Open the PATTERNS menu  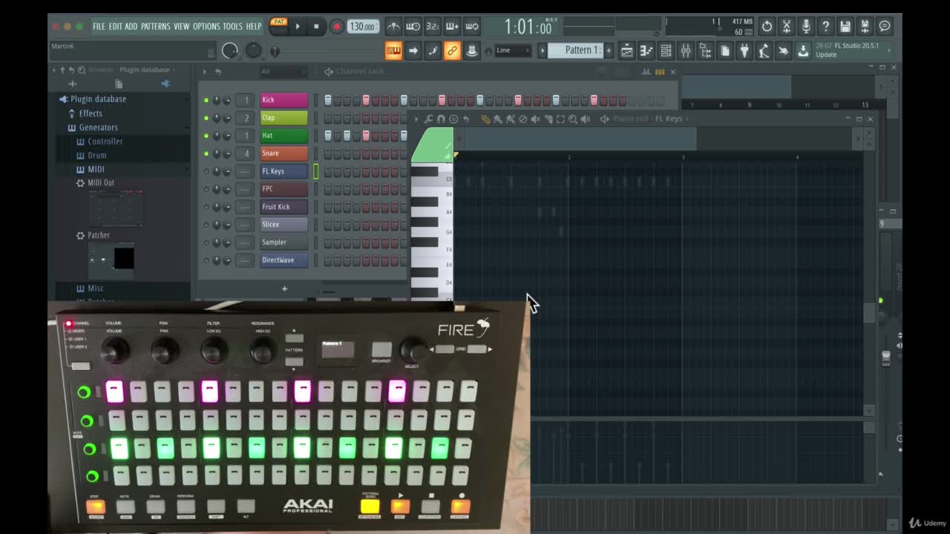(155, 27)
